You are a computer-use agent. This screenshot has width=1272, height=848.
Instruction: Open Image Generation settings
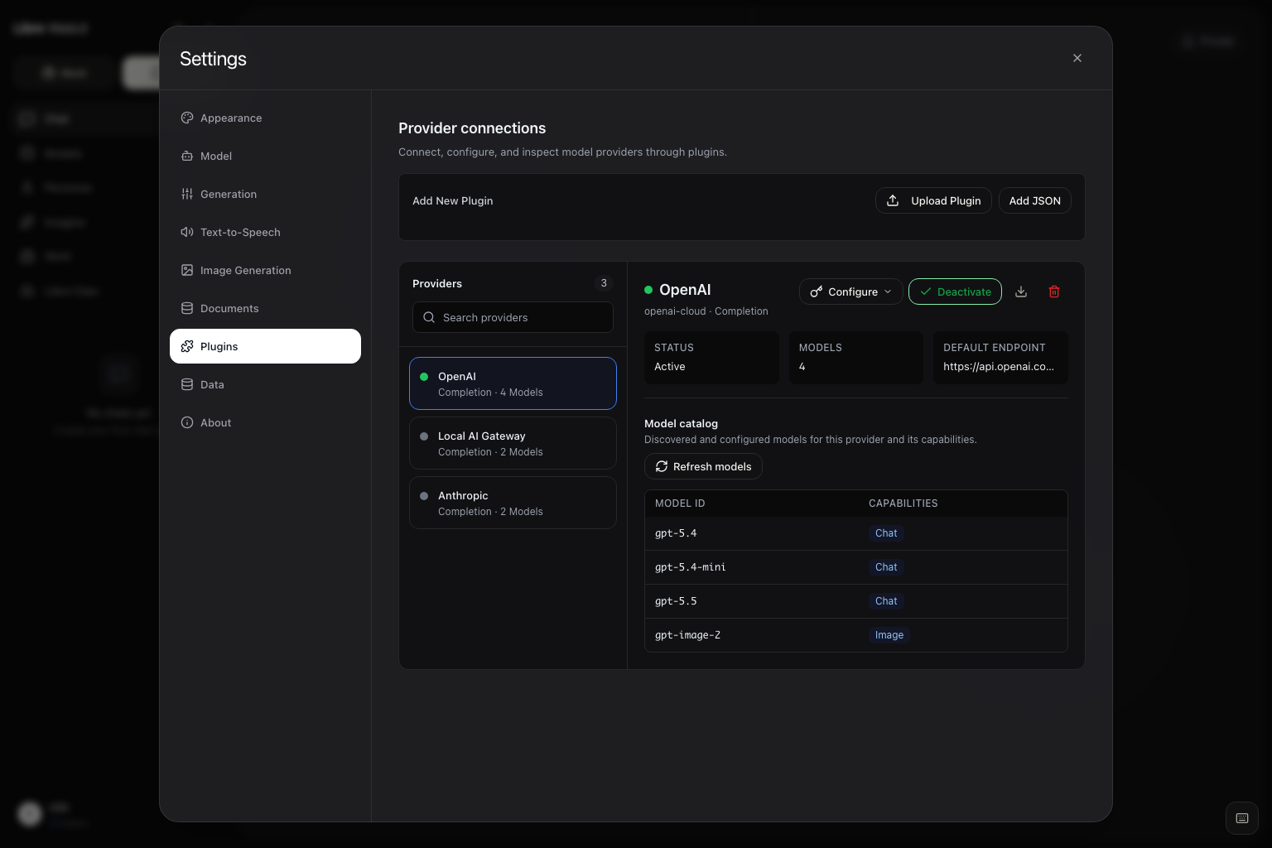[265, 270]
